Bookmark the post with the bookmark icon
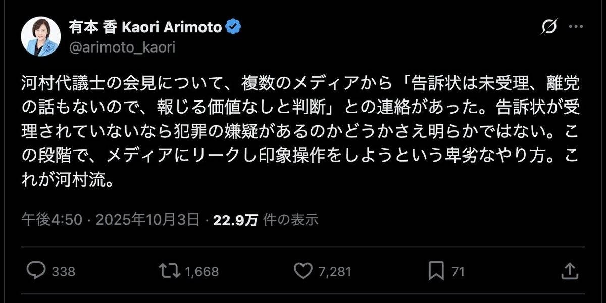Screen dimensions: 606x303 tap(435, 271)
